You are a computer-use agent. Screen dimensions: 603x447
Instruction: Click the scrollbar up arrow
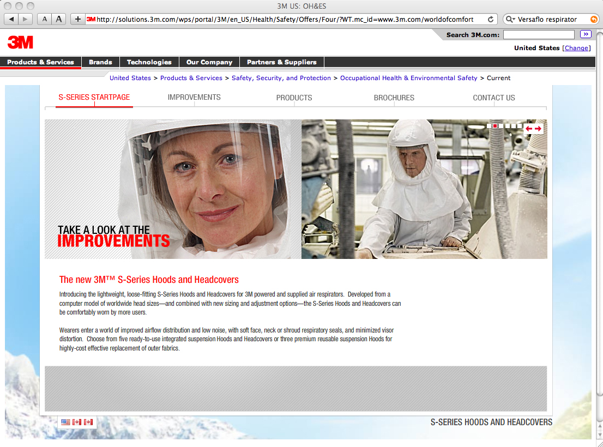[x=599, y=426]
